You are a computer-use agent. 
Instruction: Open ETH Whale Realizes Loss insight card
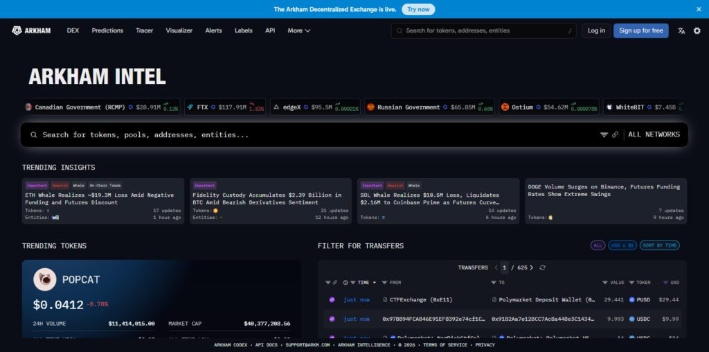click(x=103, y=201)
